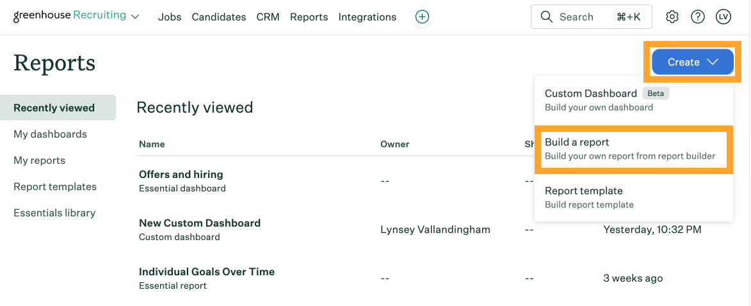Open the Offers and hiring dashboard

tap(181, 174)
